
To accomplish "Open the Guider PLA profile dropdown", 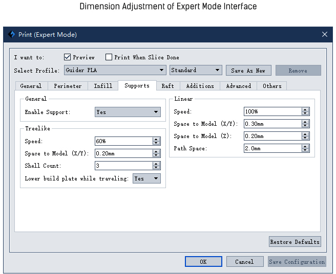I will point(115,70).
